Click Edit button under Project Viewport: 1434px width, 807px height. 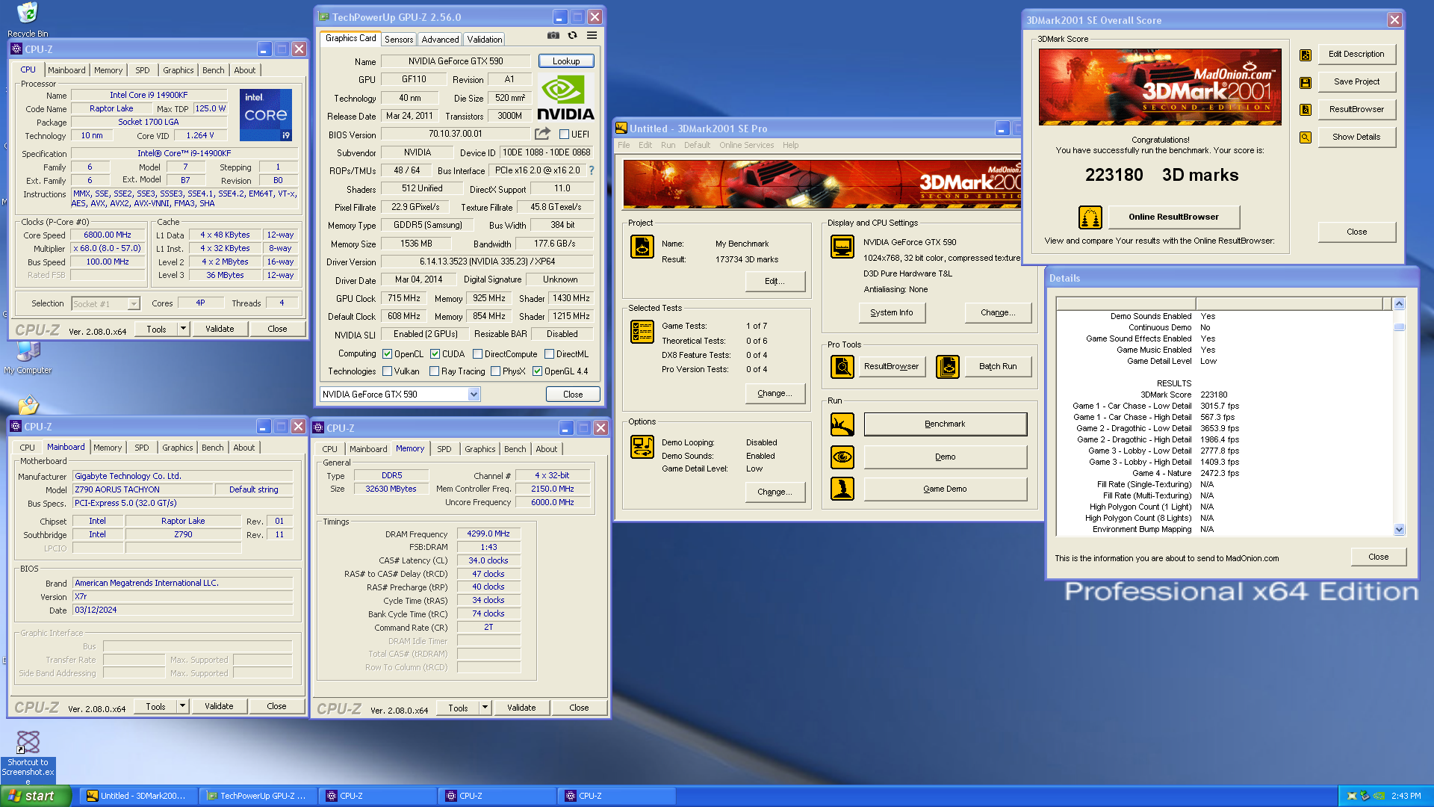click(x=775, y=281)
